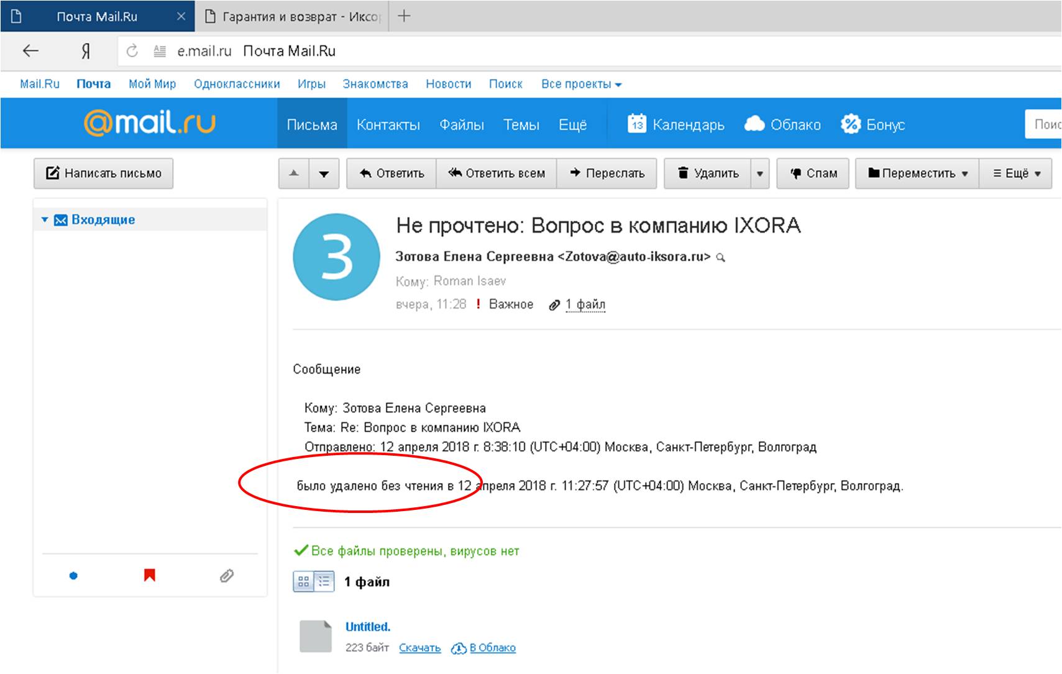
Task: Open Новости link
Action: pyautogui.click(x=449, y=84)
